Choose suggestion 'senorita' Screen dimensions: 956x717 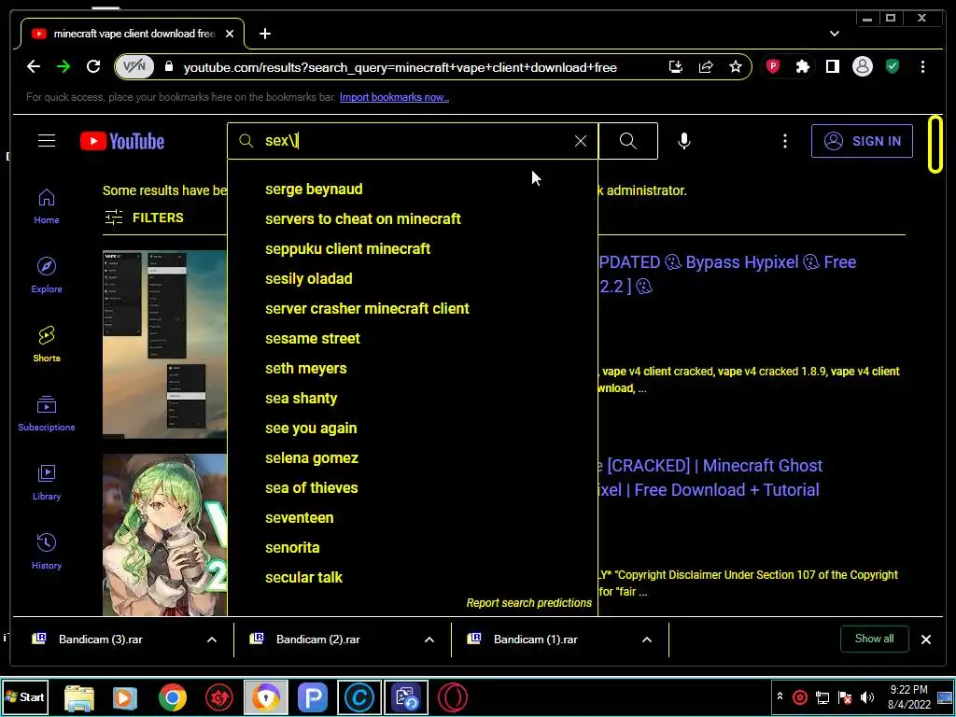[412, 547]
